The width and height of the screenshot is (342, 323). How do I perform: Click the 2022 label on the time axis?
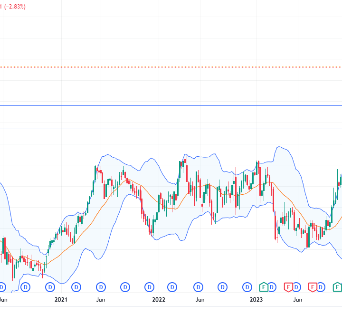[159, 300]
